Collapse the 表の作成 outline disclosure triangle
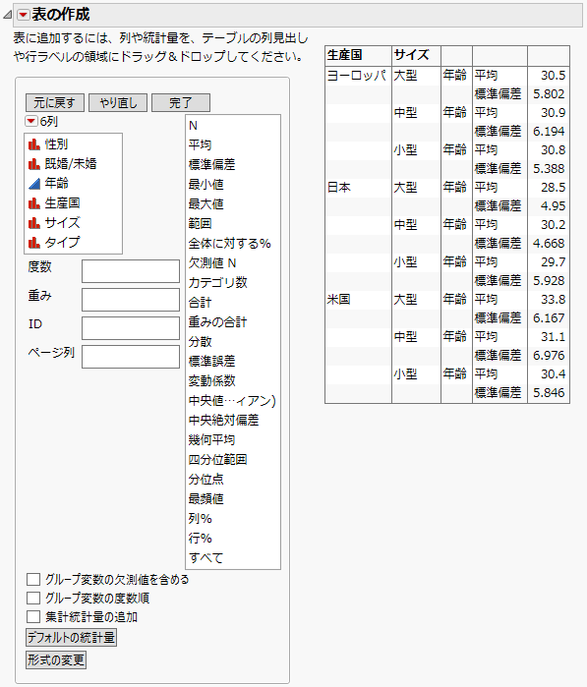 pyautogui.click(x=7, y=15)
